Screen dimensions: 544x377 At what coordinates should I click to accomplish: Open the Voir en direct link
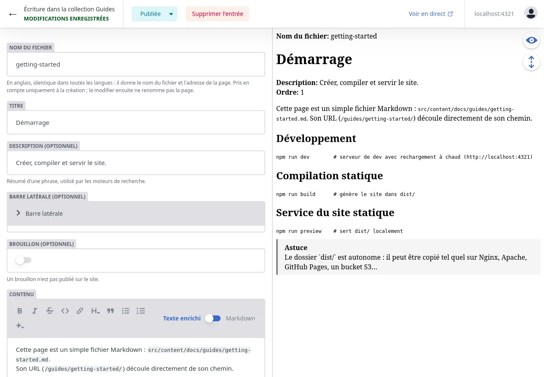point(431,14)
